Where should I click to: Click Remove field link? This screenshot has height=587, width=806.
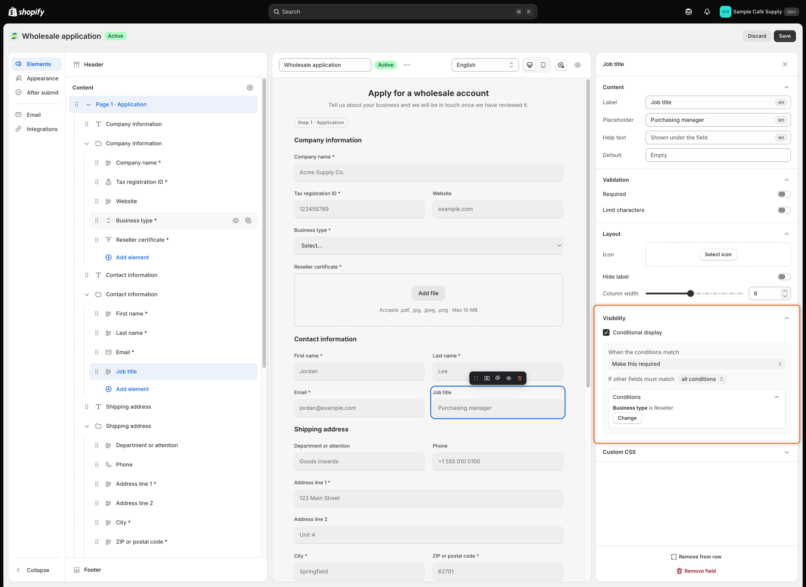point(696,571)
